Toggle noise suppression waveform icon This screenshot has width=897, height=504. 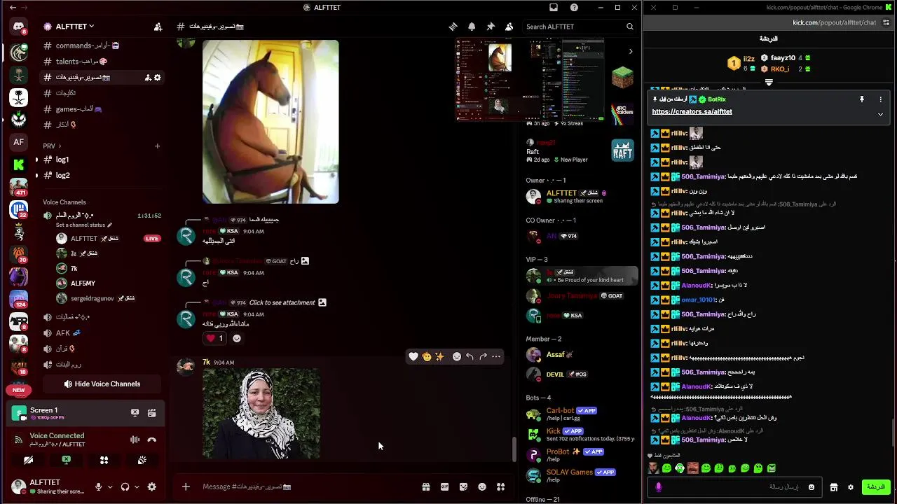pos(135,440)
